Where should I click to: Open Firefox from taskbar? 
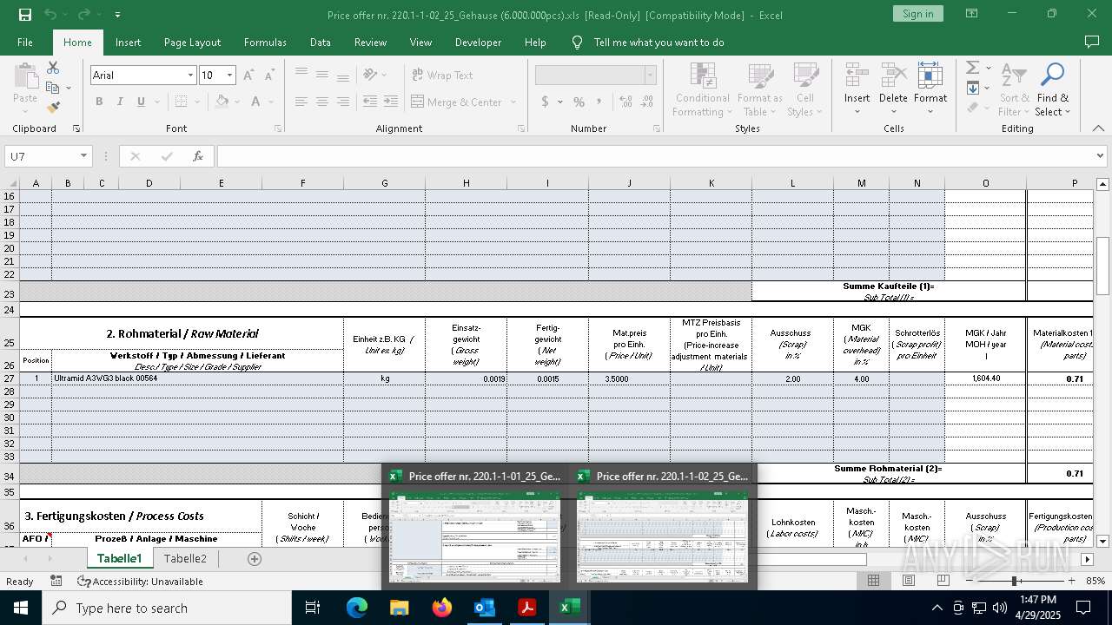point(441,608)
